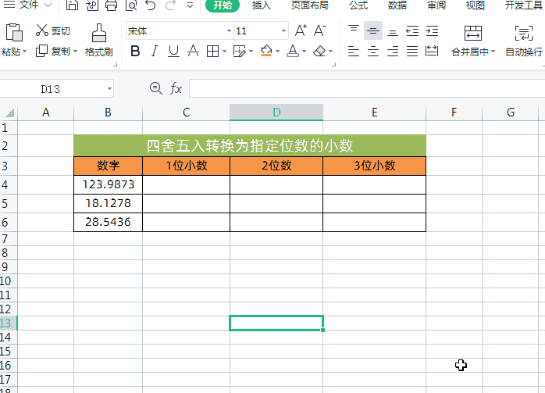The image size is (545, 393).
Task: Select cell containing 123.9873
Action: point(108,184)
